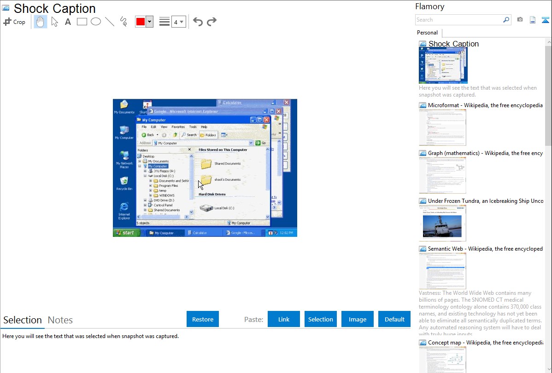Undo the last edit

198,22
